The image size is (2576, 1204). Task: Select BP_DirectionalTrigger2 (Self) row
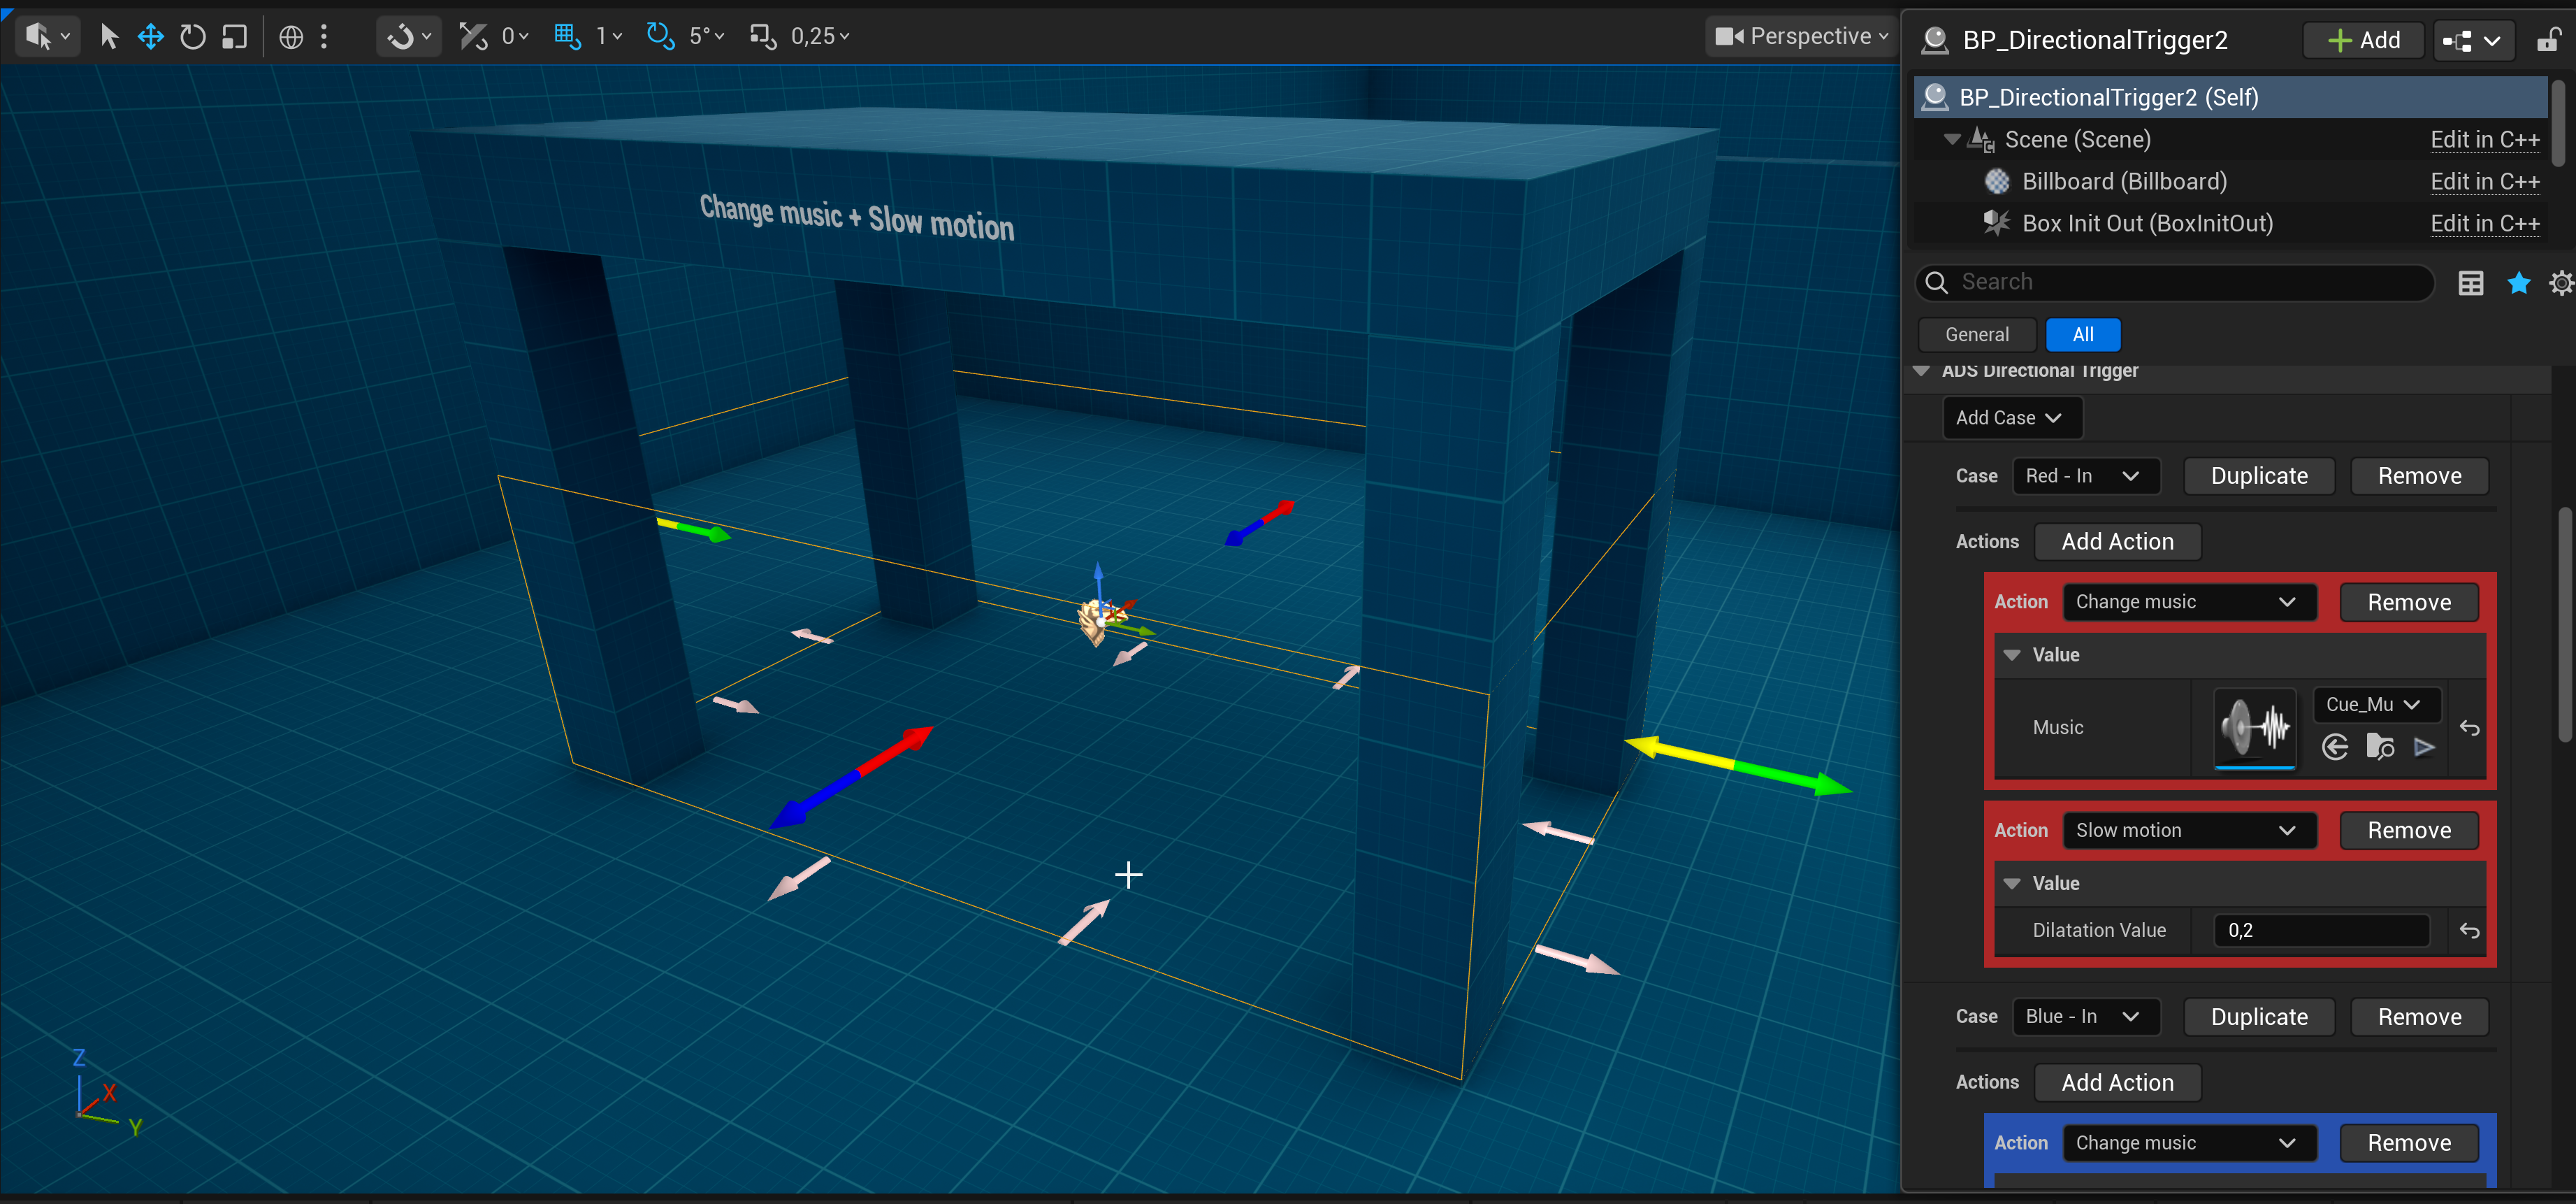point(2230,97)
